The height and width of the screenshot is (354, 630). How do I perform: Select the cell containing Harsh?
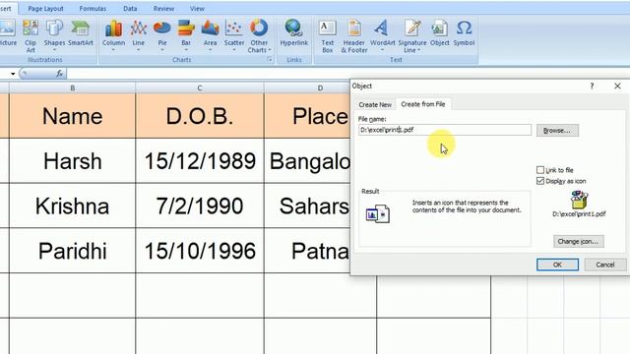coord(72,161)
